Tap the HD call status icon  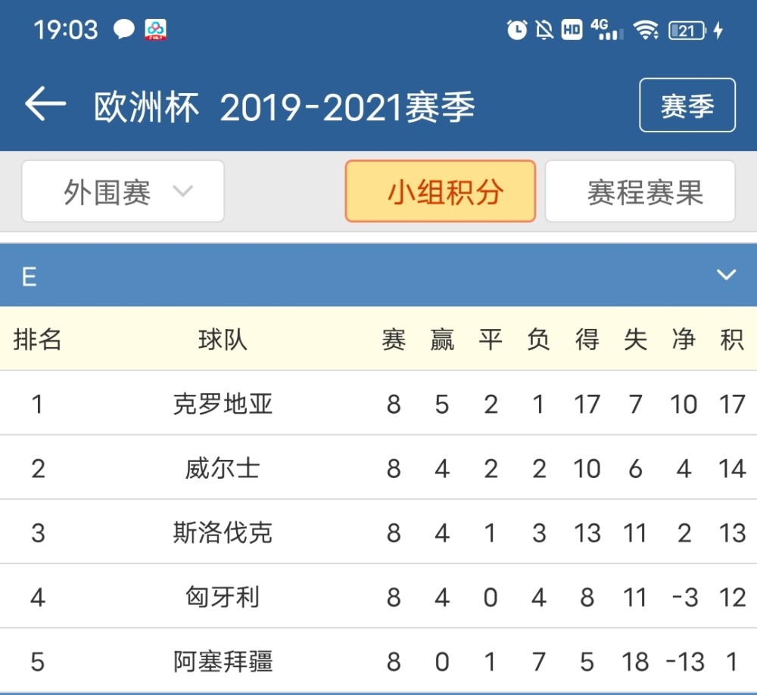[572, 30]
